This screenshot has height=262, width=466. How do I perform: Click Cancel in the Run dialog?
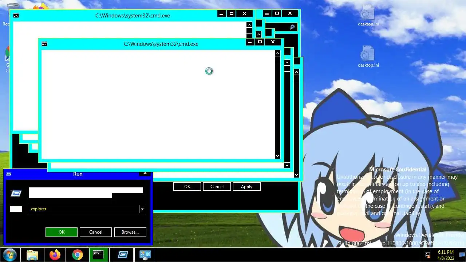pos(96,232)
